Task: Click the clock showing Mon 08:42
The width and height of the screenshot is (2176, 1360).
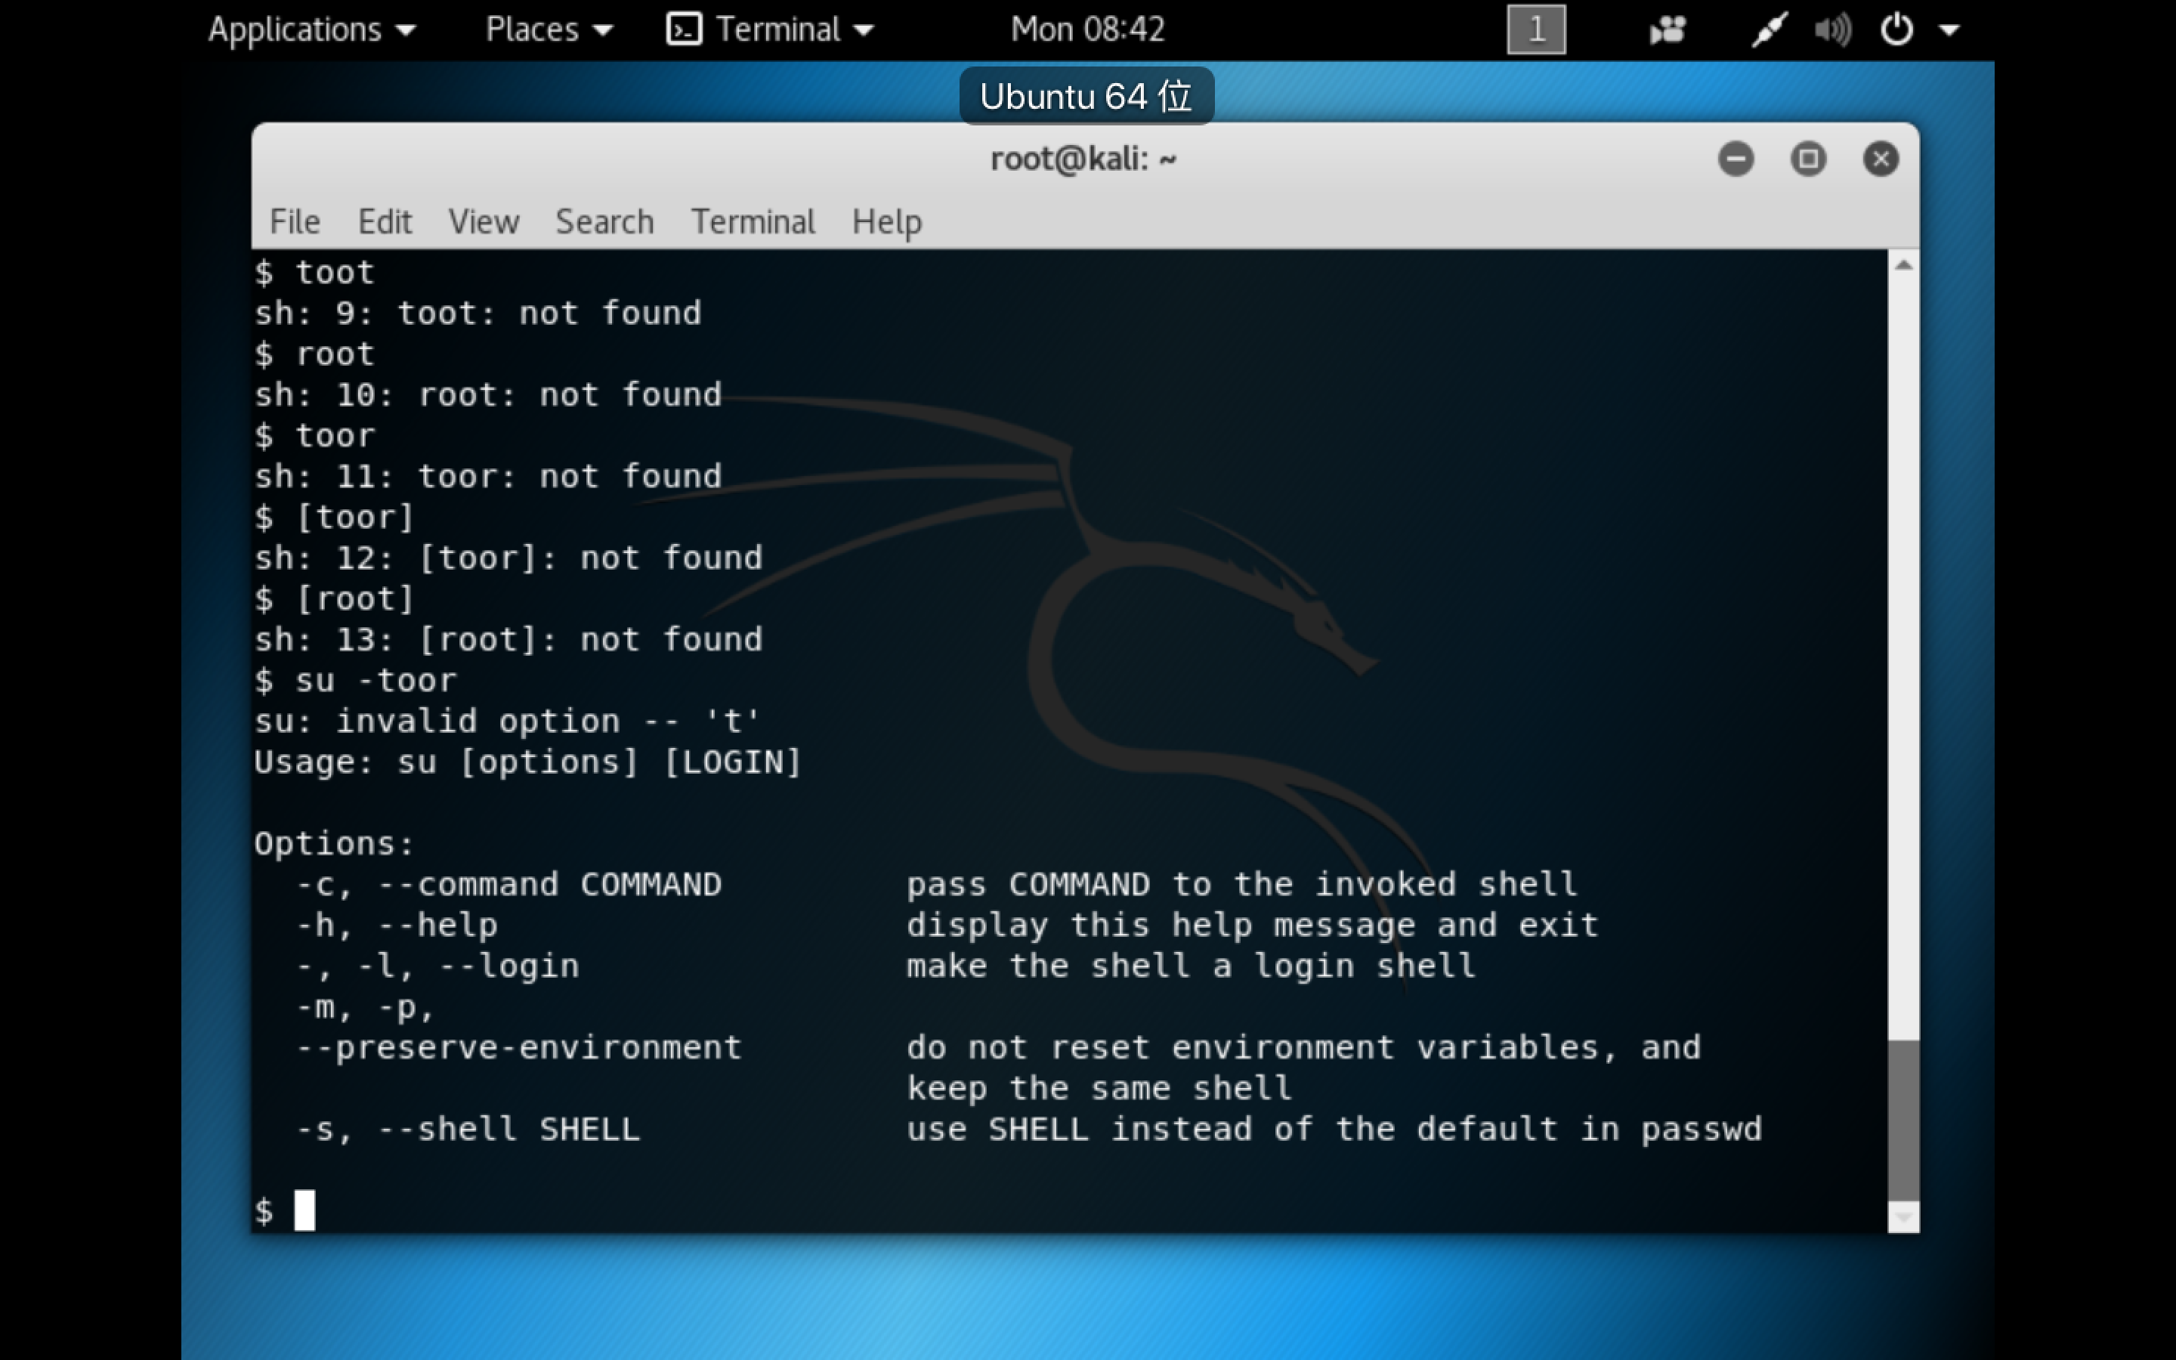Action: 1087,29
